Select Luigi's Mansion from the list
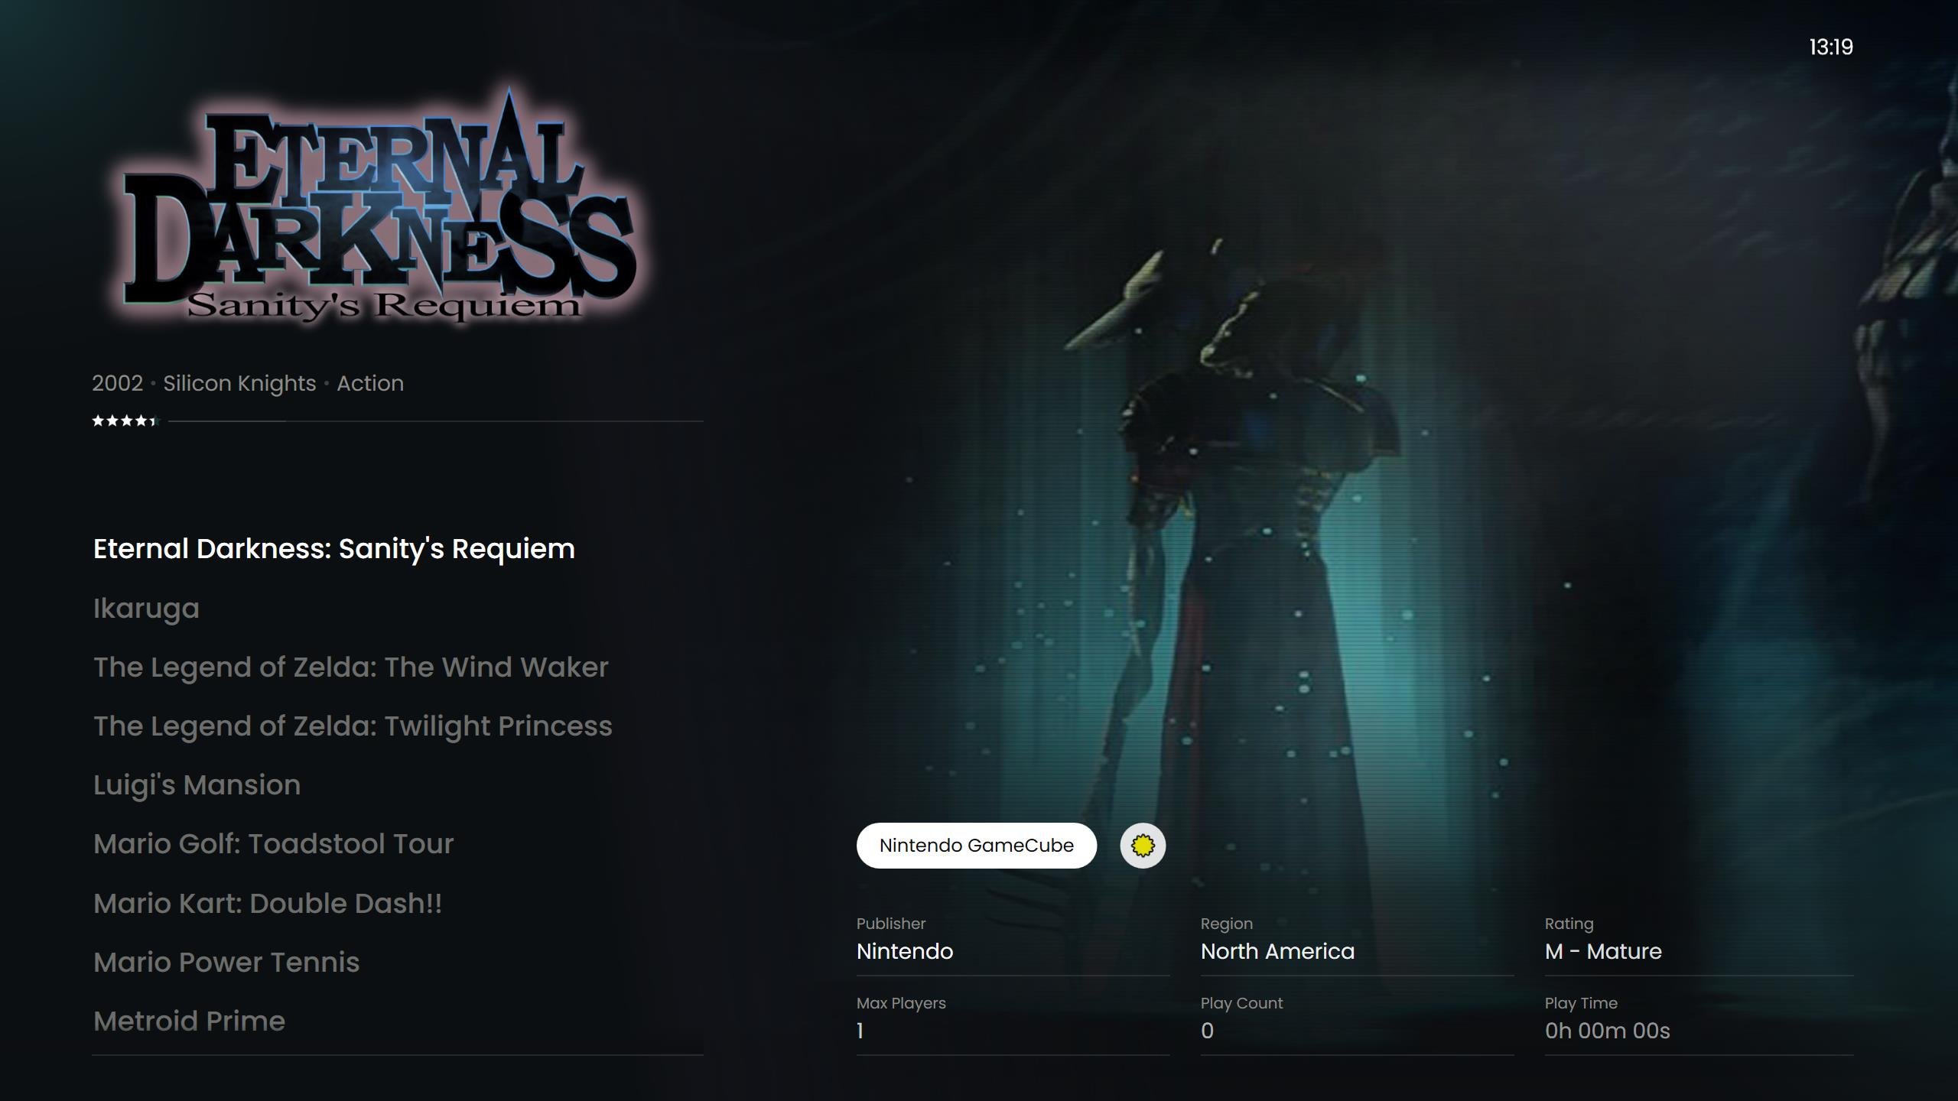 [197, 785]
